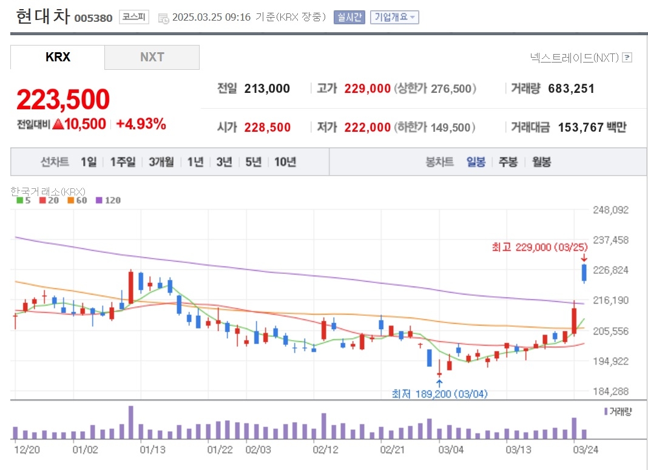
Task: Click the 거래량 volume chart legend
Action: (x=618, y=412)
